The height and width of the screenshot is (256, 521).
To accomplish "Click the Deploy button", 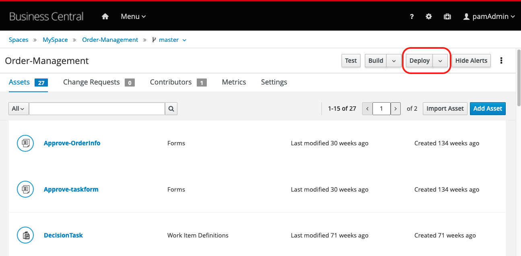I will pyautogui.click(x=420, y=61).
